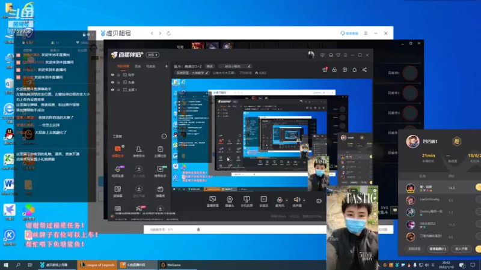
Task: Open the layout grid icon beside the bell
Action: pos(345,70)
